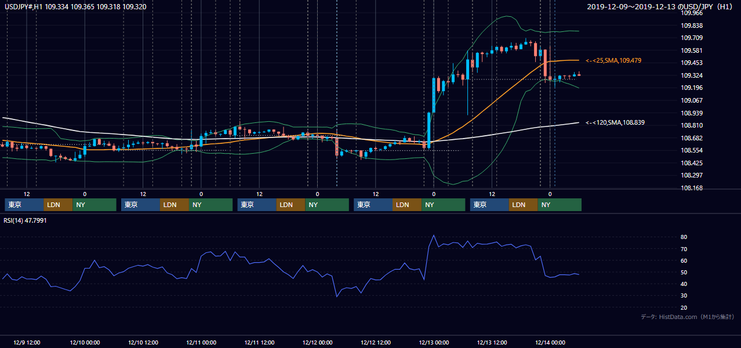Select the 12/10 00:00 date label
The image size is (741, 348).
[85, 342]
